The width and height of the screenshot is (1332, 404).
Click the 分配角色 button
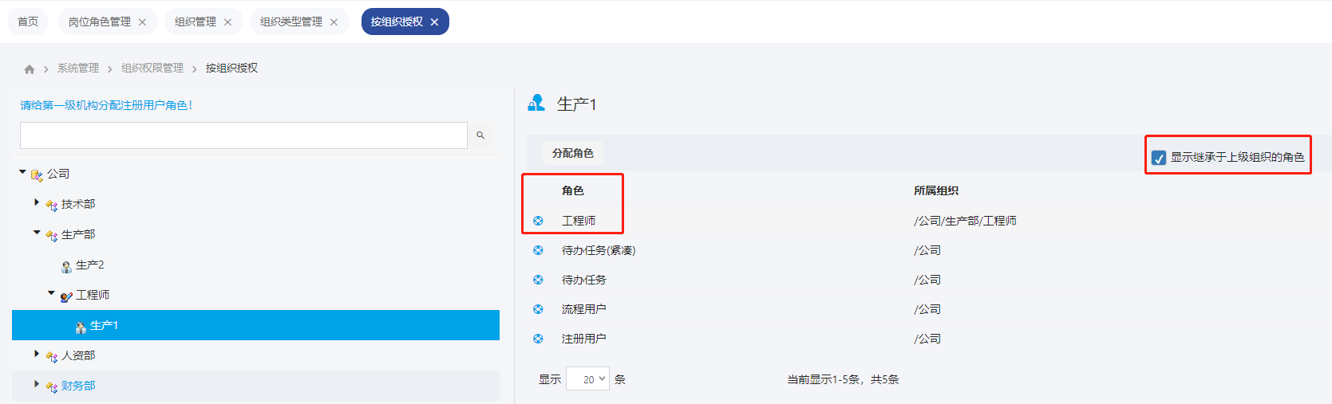[x=572, y=153]
